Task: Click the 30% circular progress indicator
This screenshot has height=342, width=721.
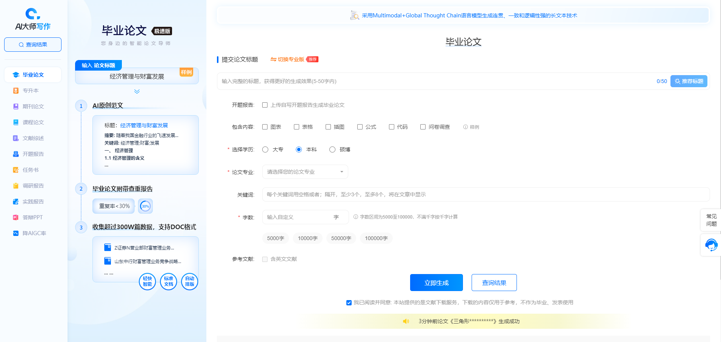Action: click(x=145, y=206)
